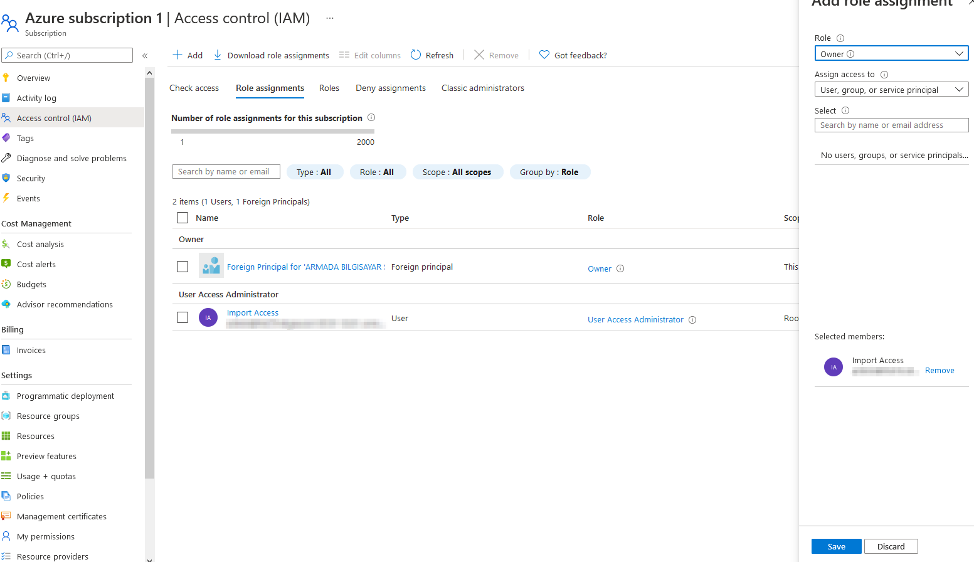
Task: Click the Cost analysis icon
Action: click(x=6, y=244)
